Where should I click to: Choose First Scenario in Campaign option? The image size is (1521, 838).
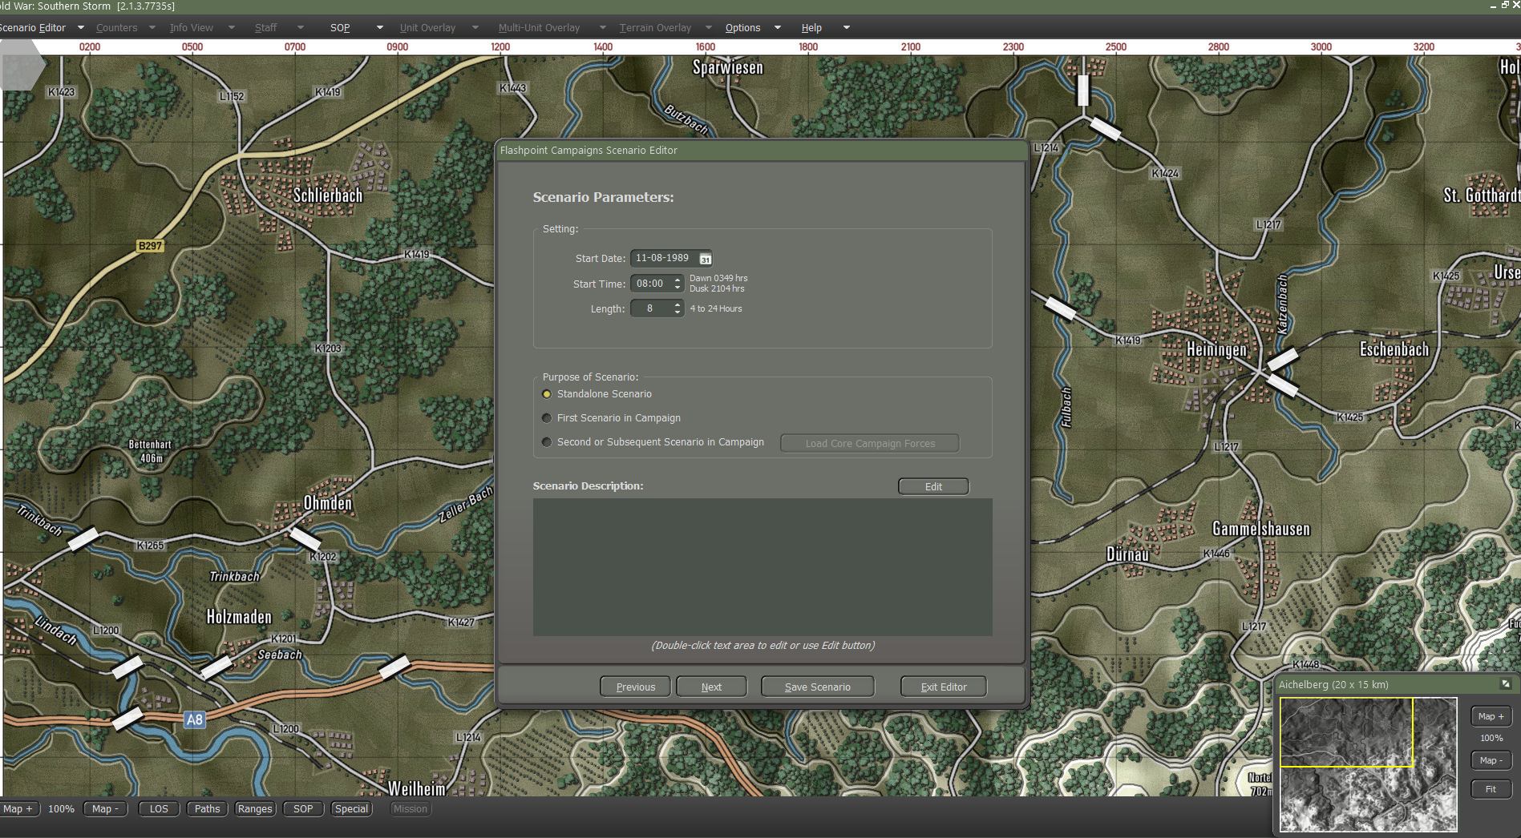tap(547, 418)
